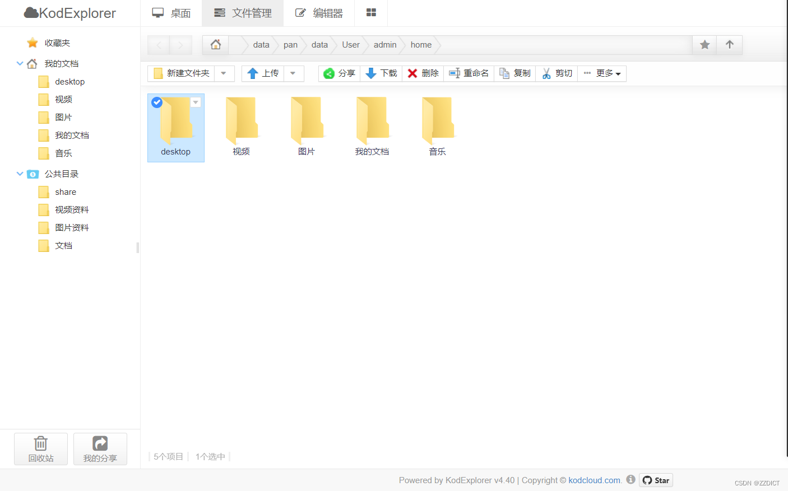The height and width of the screenshot is (491, 788).
Task: Click the 复制 copy toolbar button
Action: click(x=514, y=73)
